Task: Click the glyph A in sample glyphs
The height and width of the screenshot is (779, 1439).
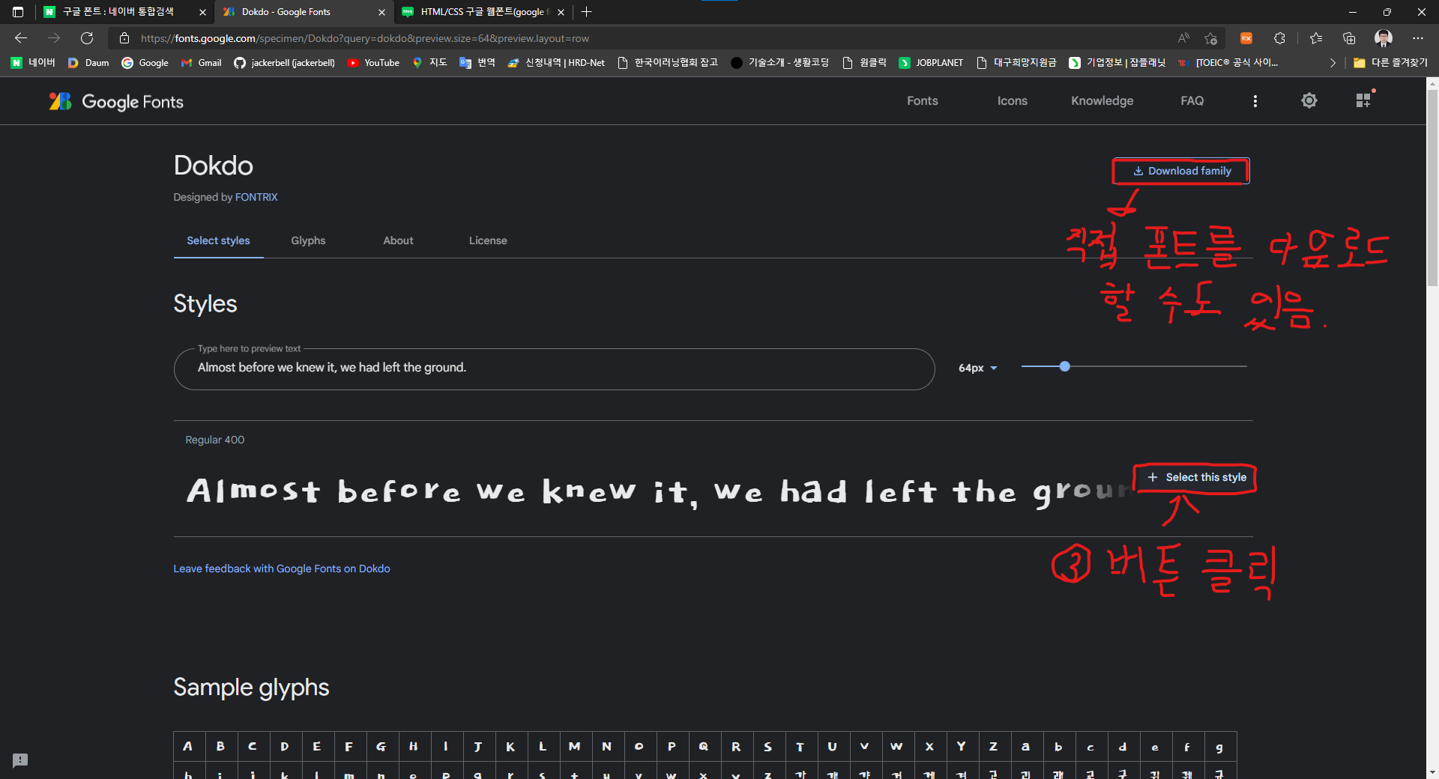Action: pyautogui.click(x=188, y=747)
